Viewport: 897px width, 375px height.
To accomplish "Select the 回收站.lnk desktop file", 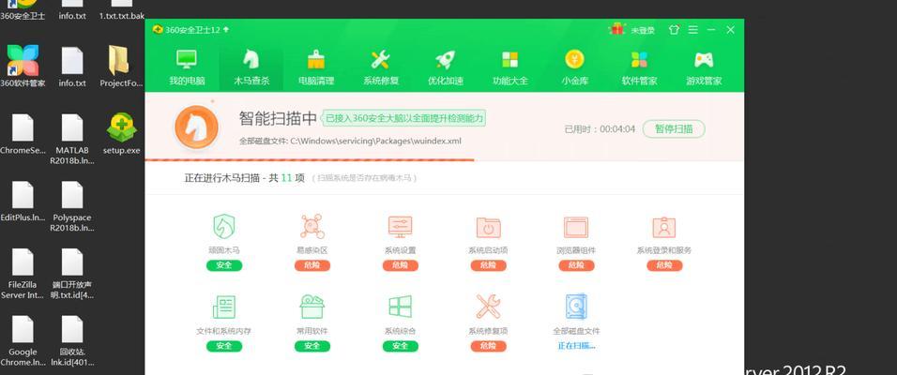I will [x=72, y=340].
